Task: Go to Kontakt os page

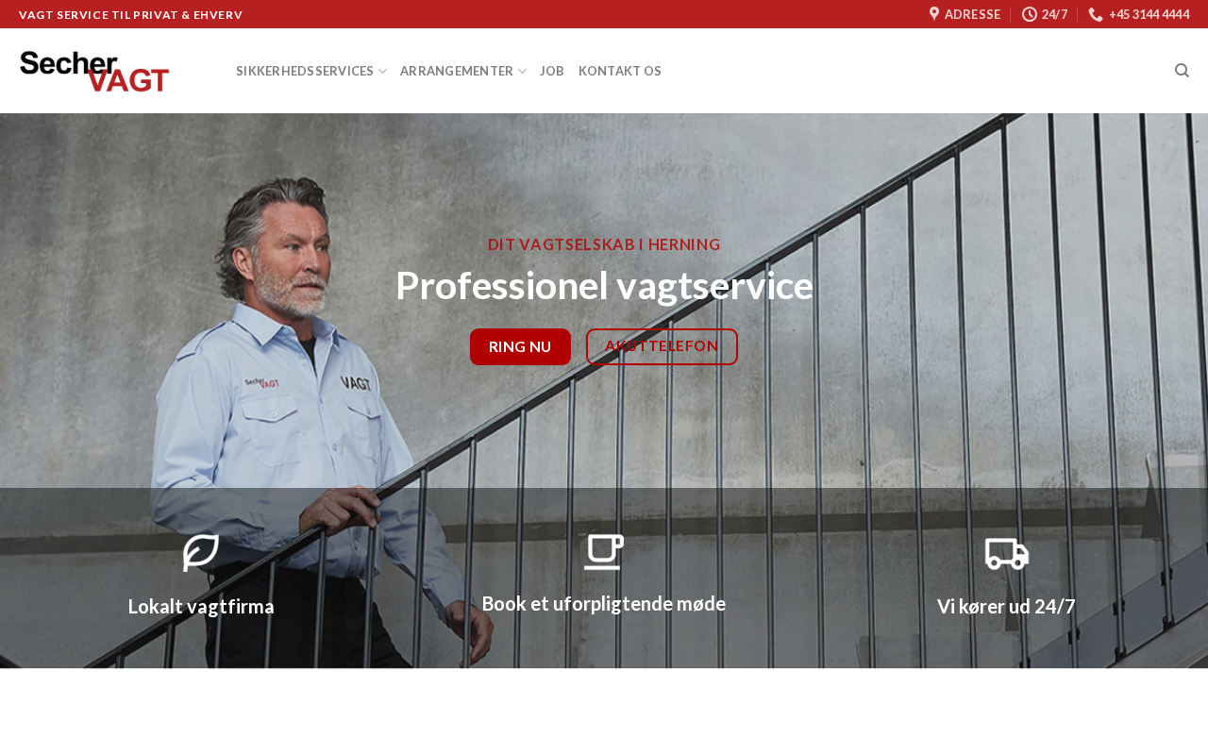Action: (x=620, y=71)
